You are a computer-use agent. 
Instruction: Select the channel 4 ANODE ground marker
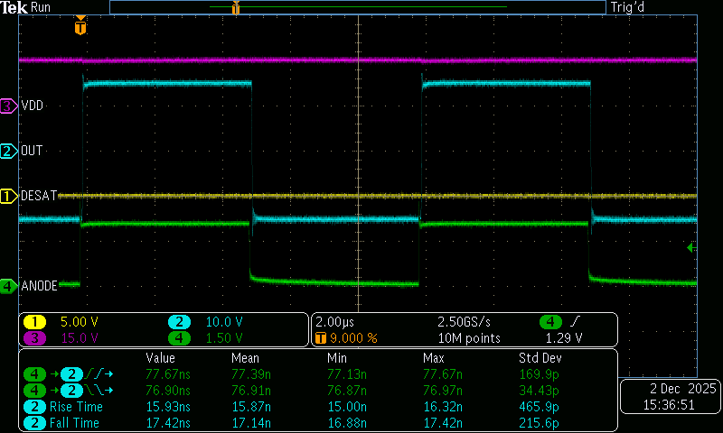click(9, 286)
